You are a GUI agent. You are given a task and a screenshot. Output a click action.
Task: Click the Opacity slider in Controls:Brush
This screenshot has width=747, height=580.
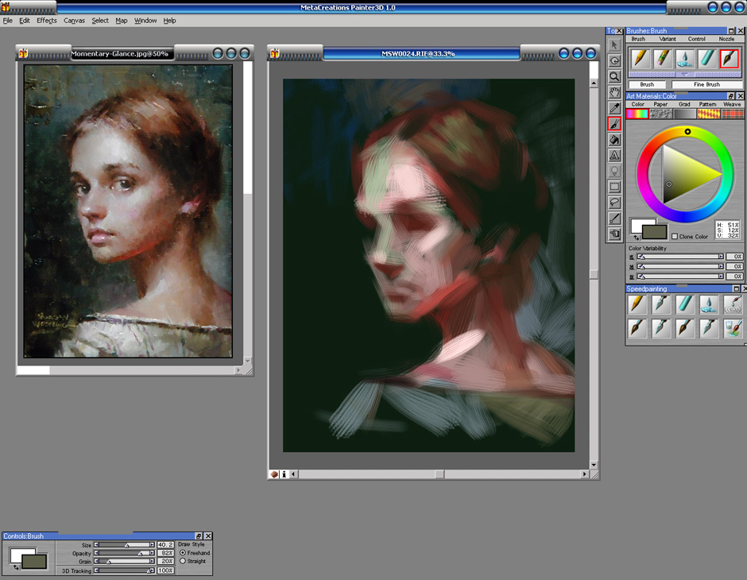(124, 553)
